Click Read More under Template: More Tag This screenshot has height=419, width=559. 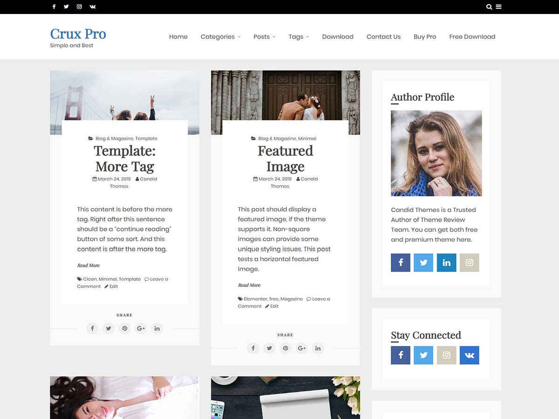click(x=89, y=265)
